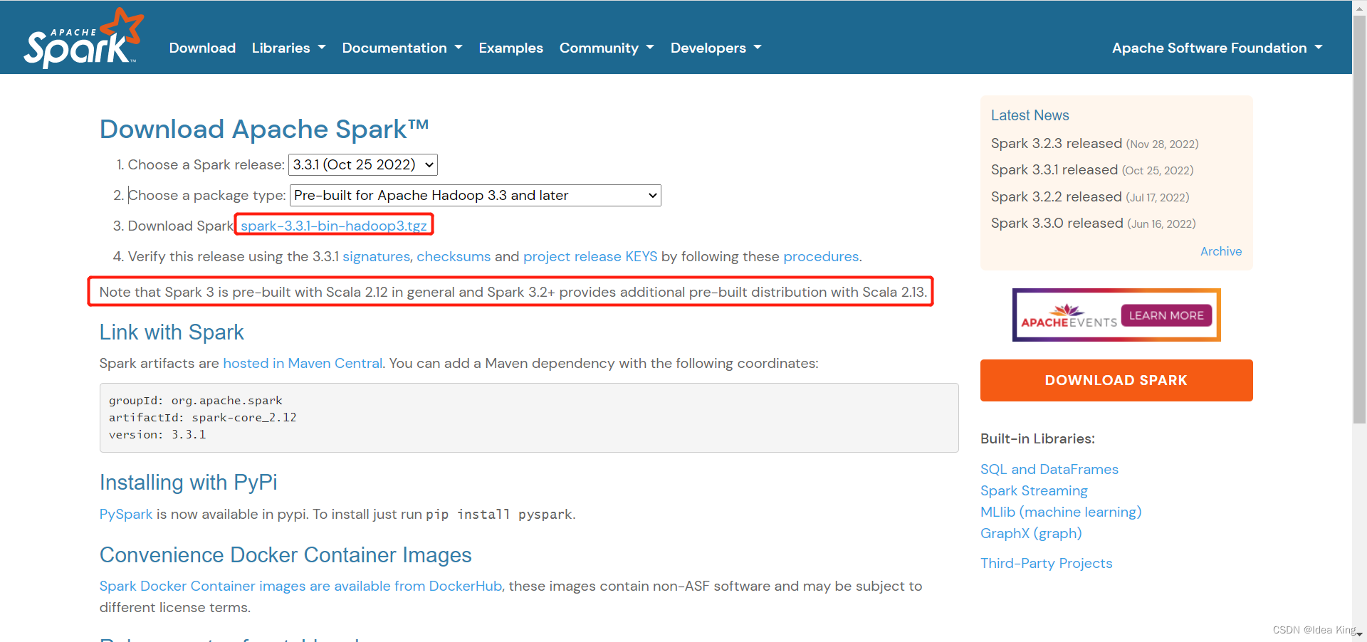
Task: Click 'pip install pyspark' code text
Action: click(499, 515)
